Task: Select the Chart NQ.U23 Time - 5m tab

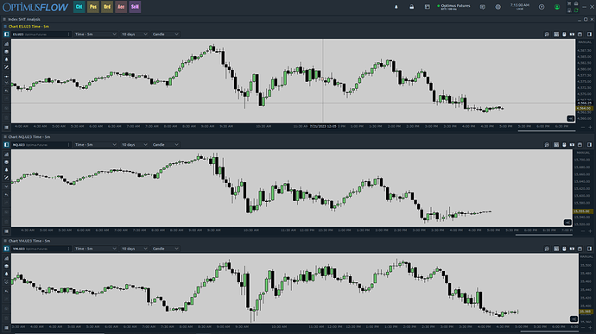Action: click(29, 136)
